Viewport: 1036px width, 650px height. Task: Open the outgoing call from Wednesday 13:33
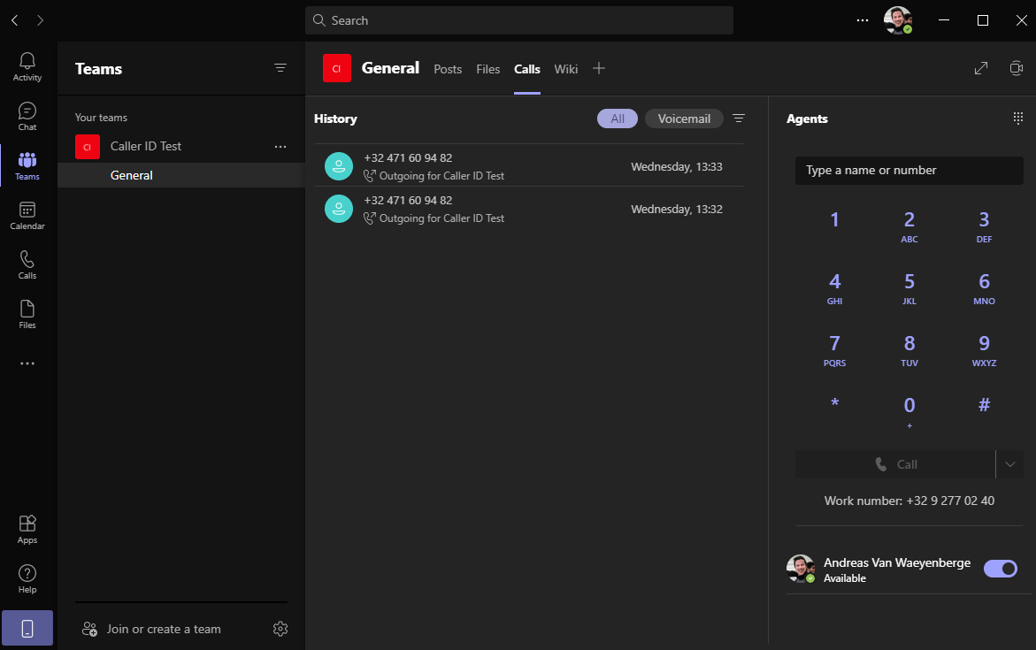coord(529,165)
